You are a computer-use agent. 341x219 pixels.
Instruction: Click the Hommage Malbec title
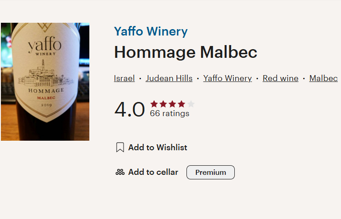pos(186,52)
